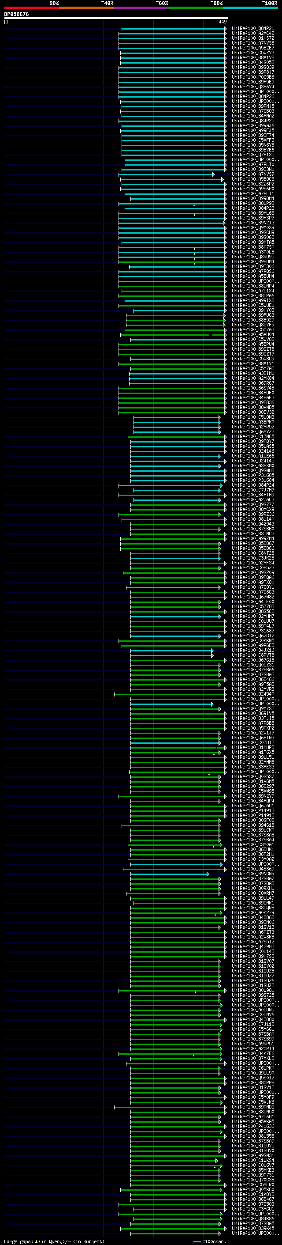
Task: Select the UniRef100_C1ZNC5 label
Action: click(253, 436)
